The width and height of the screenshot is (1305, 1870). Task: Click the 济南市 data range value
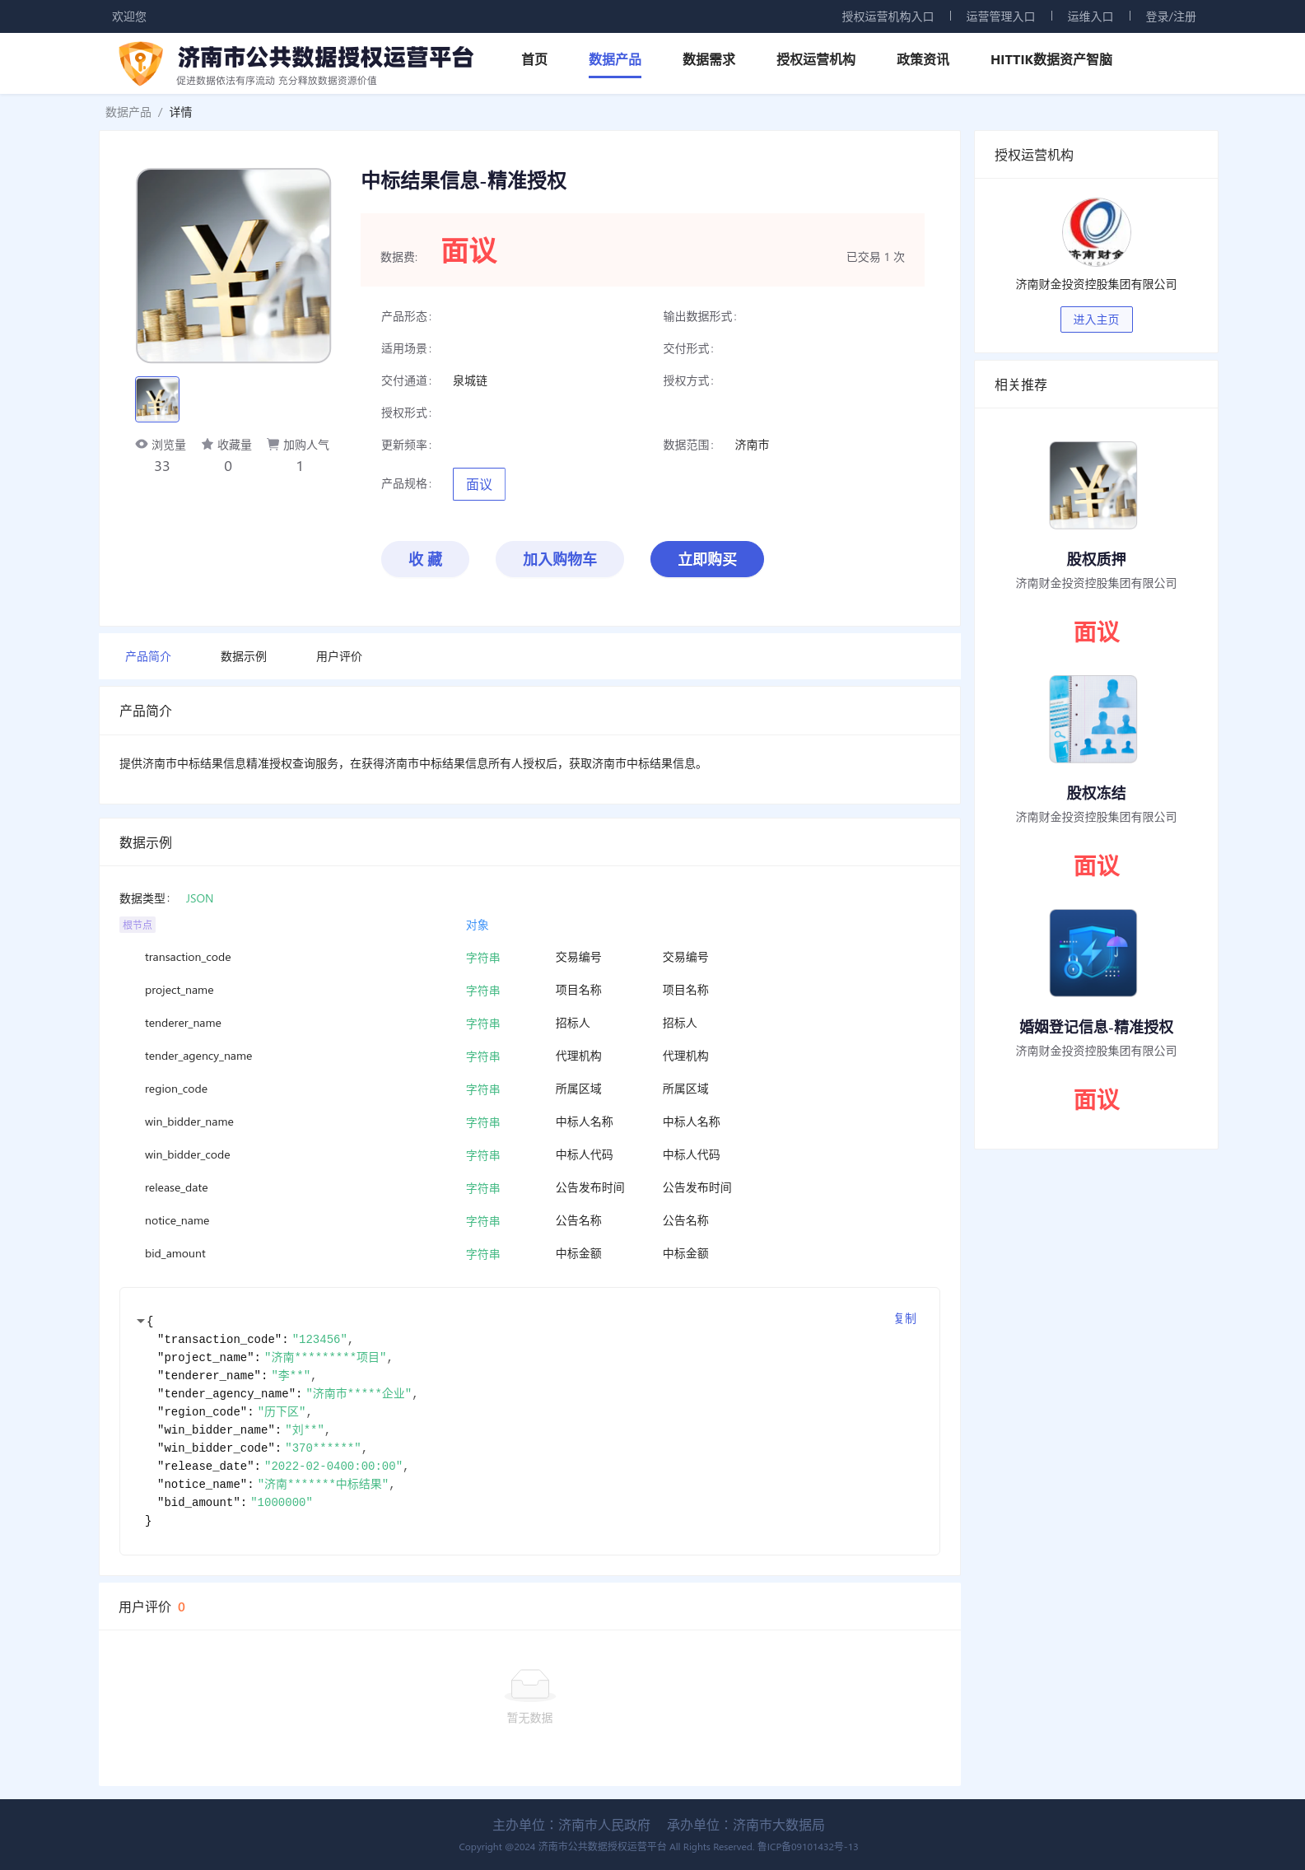752,445
